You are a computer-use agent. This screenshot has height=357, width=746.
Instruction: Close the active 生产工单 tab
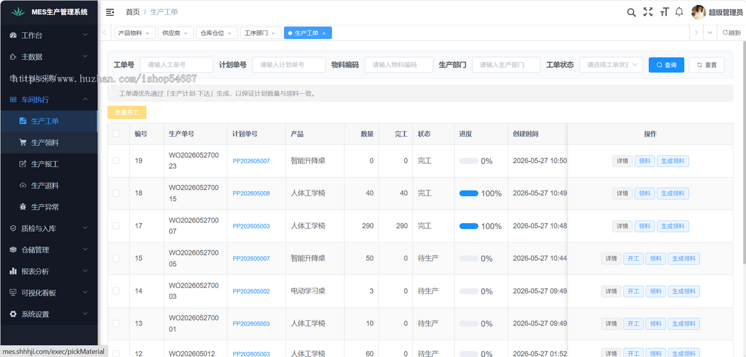pyautogui.click(x=324, y=33)
